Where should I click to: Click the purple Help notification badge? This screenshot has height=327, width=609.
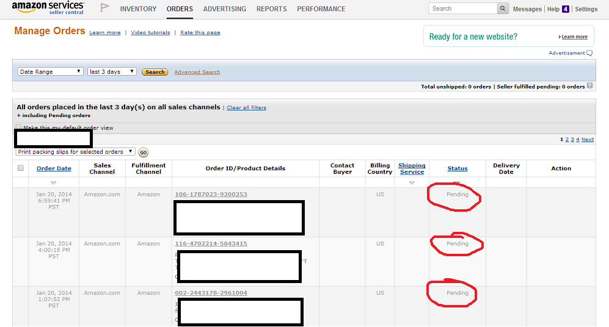tap(565, 9)
